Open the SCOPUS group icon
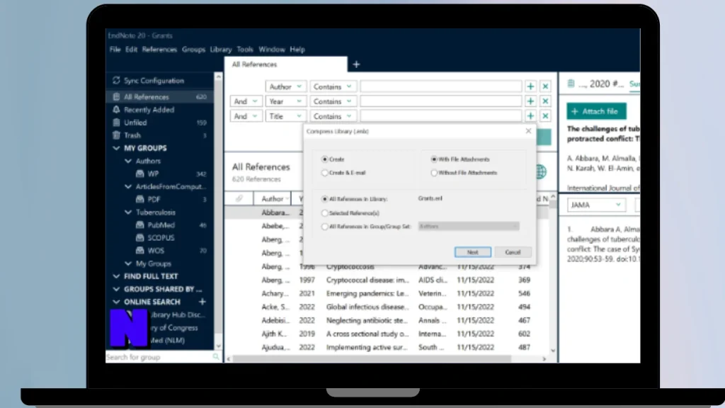Viewport: 725px width, 408px height. coord(139,238)
